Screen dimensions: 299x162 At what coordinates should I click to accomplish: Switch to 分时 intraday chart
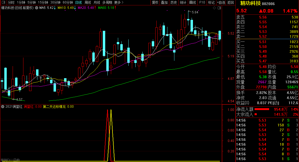[x=11, y=2]
